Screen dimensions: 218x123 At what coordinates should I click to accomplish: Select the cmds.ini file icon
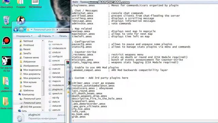50,52
